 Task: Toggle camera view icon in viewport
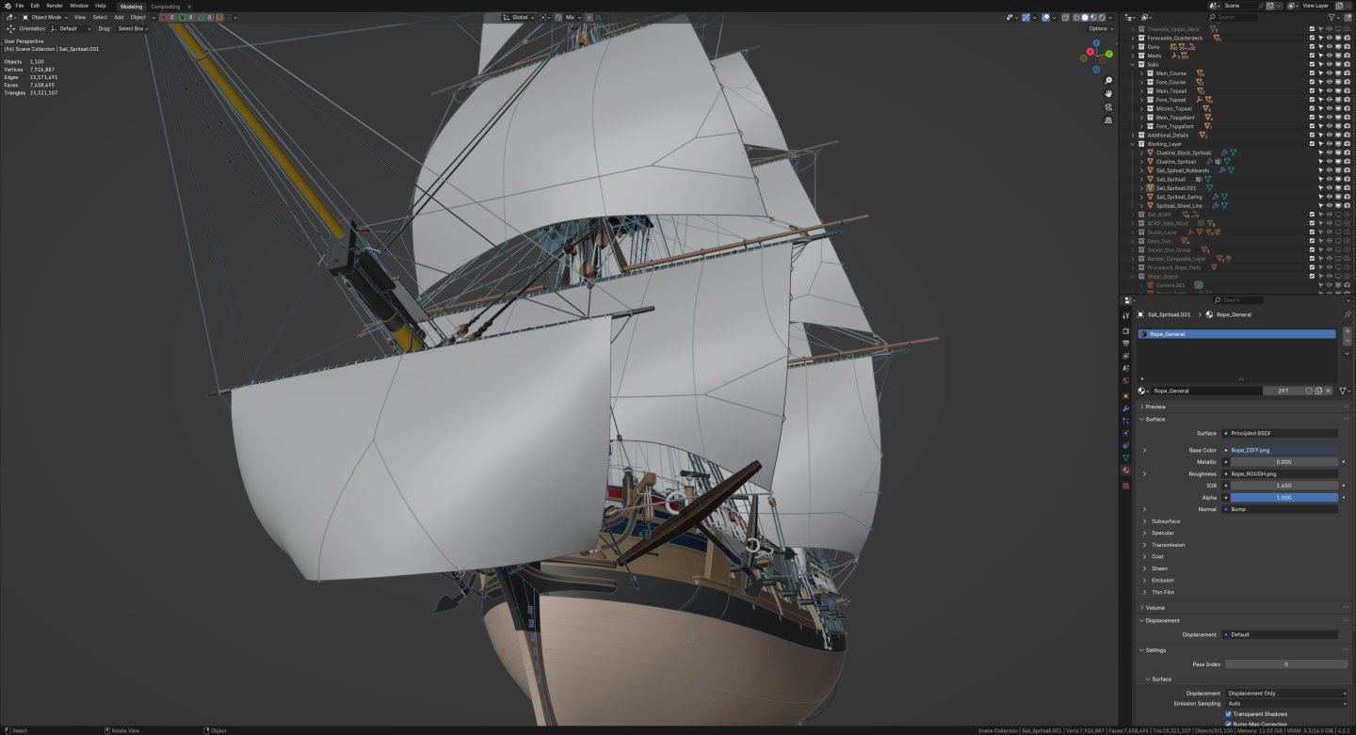pos(1108,107)
